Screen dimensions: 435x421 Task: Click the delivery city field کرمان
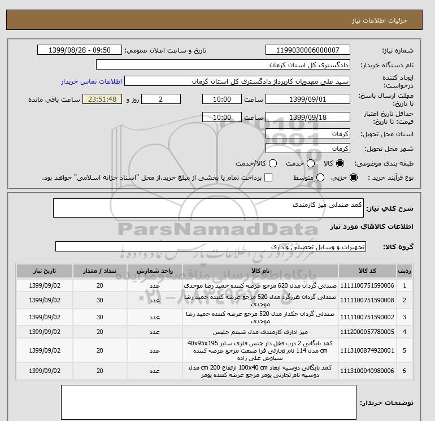(x=308, y=148)
